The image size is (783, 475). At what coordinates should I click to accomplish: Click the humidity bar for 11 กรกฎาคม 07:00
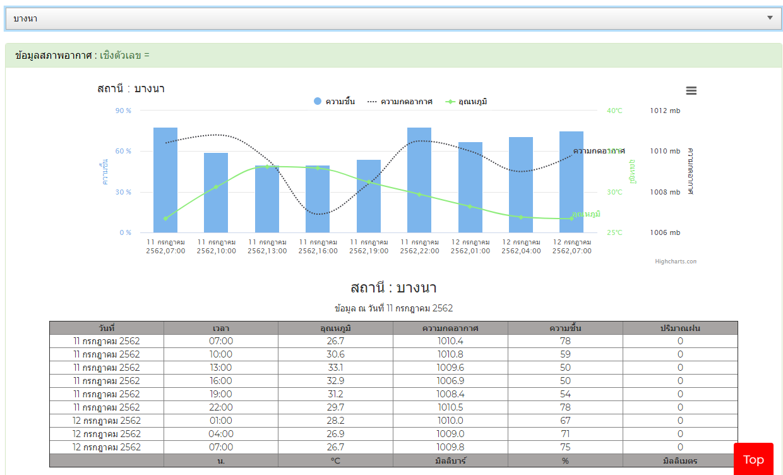[x=165, y=180]
